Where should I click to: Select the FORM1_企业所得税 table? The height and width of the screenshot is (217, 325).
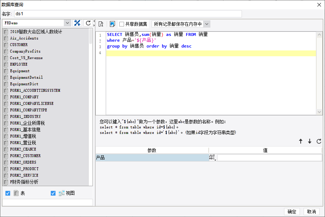pos(27,123)
